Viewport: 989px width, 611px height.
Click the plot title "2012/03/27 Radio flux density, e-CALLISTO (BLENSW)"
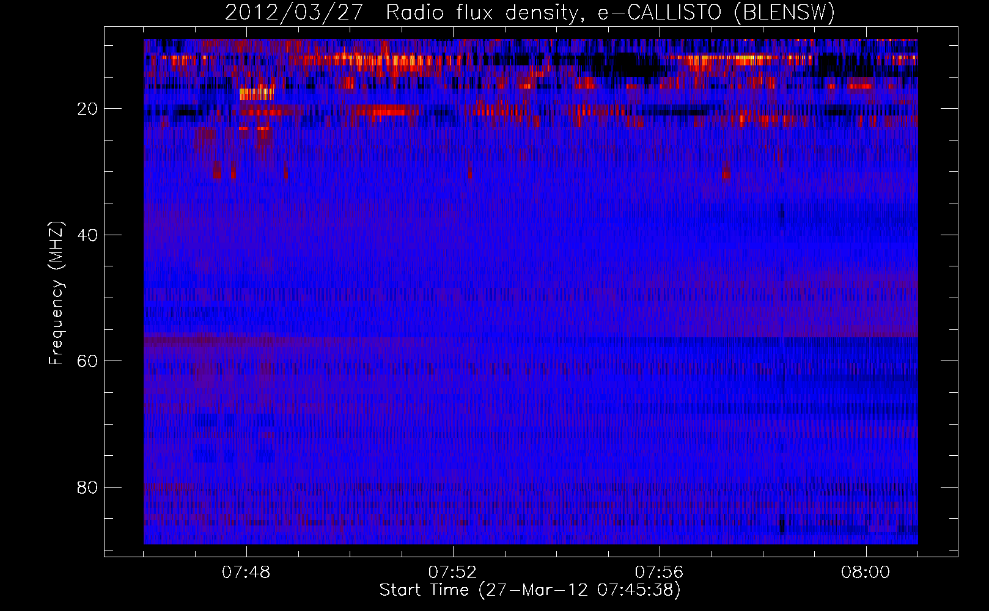click(530, 12)
